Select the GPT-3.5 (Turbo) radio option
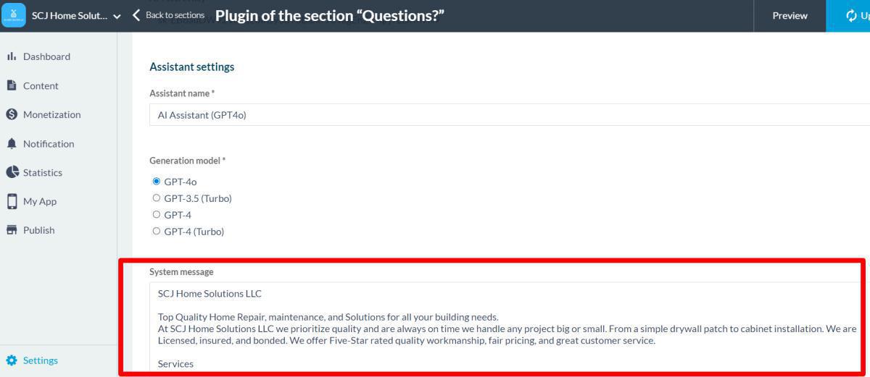This screenshot has width=870, height=377. (157, 198)
